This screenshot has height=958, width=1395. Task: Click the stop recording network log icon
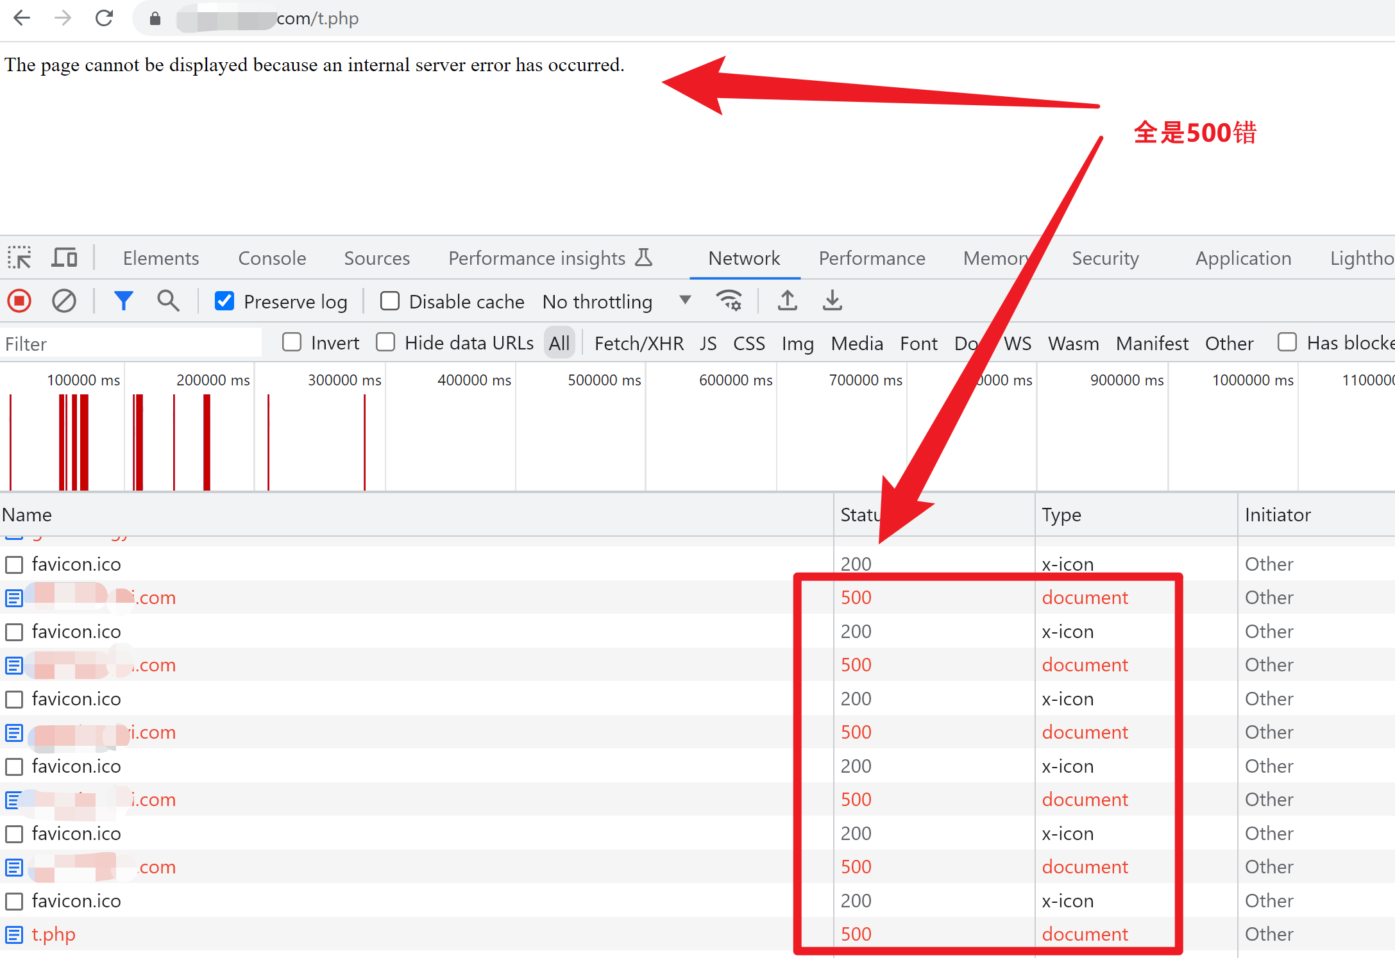pyautogui.click(x=19, y=301)
